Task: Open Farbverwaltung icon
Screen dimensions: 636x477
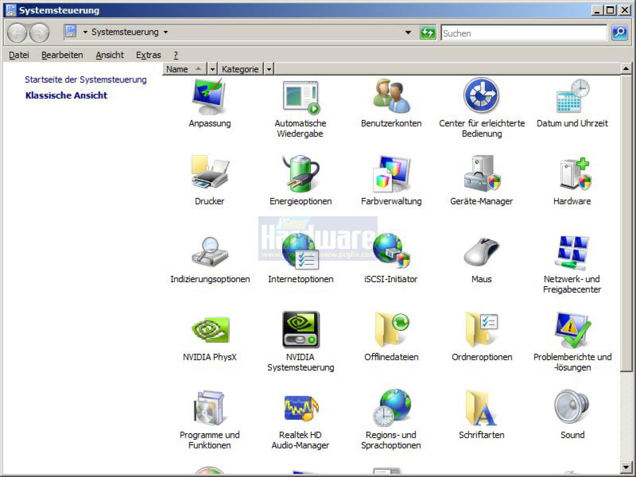Action: point(392,173)
